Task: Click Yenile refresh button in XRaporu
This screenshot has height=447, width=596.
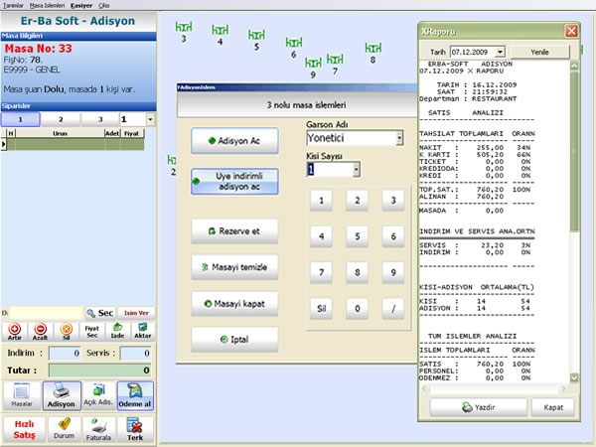Action: (539, 52)
